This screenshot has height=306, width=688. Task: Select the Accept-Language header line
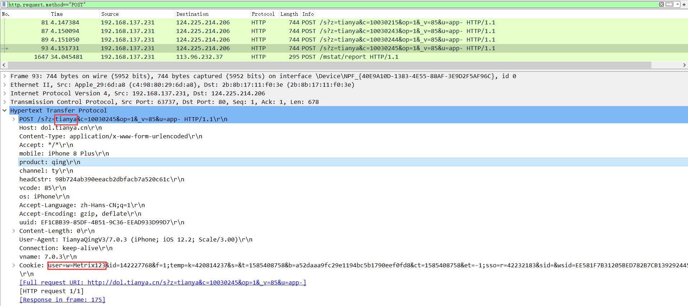(x=82, y=205)
